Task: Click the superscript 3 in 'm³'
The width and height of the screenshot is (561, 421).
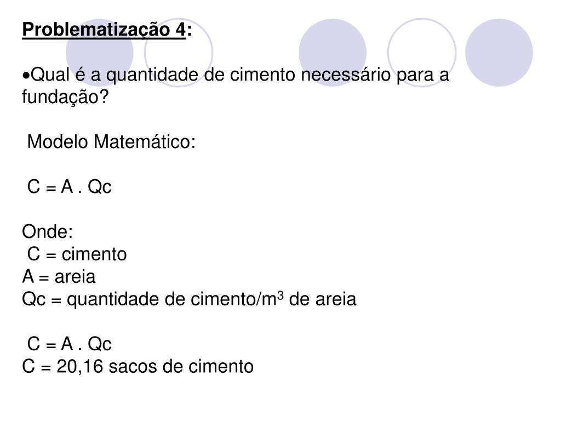Action: (x=280, y=295)
